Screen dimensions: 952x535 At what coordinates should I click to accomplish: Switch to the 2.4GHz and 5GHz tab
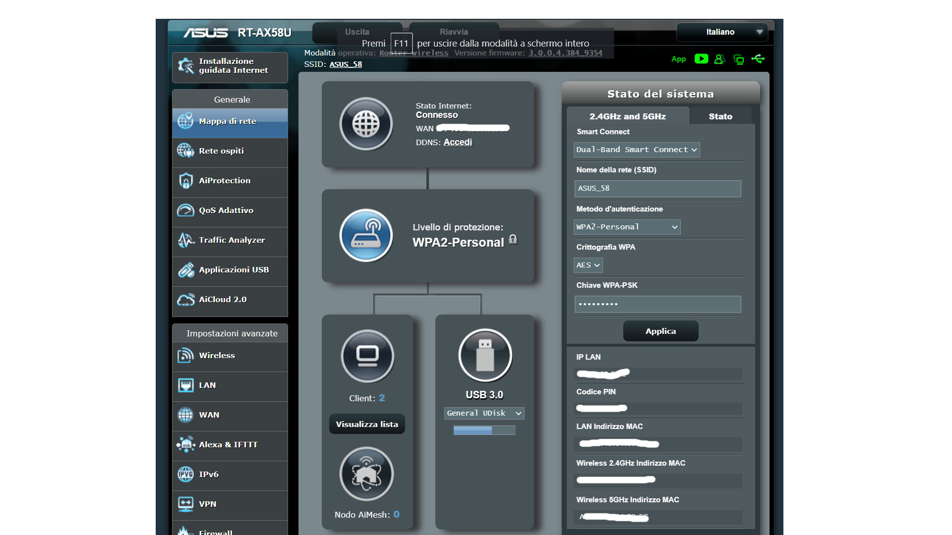point(628,116)
